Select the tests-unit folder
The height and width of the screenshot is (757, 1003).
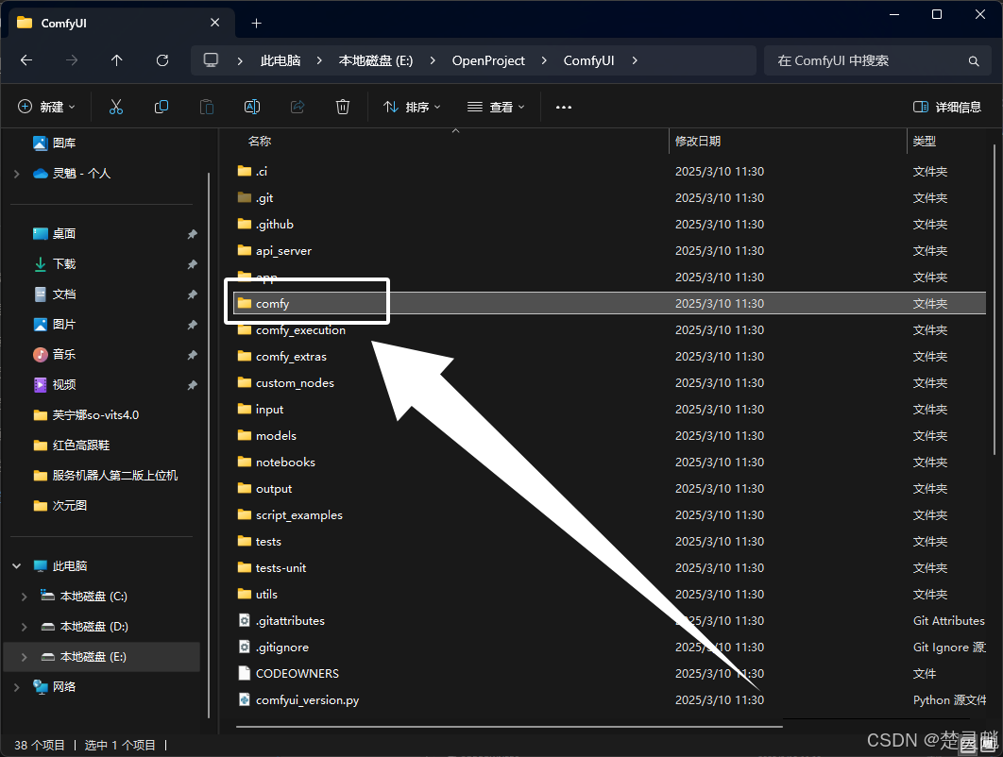272,568
